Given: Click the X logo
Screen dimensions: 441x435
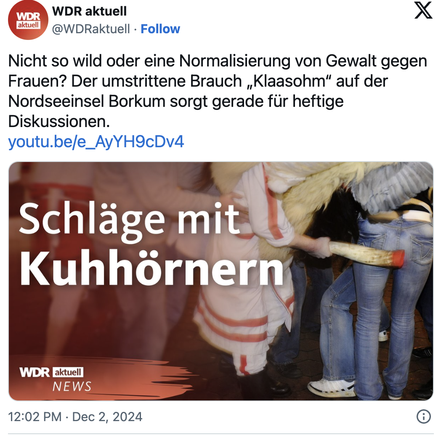Looking at the screenshot, I should [423, 10].
